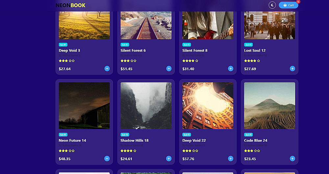
Task: Add Silent Forest 6 to cart
Action: pyautogui.click(x=169, y=69)
